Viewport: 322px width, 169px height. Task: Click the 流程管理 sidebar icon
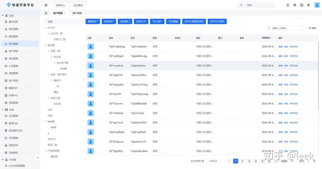(6, 103)
